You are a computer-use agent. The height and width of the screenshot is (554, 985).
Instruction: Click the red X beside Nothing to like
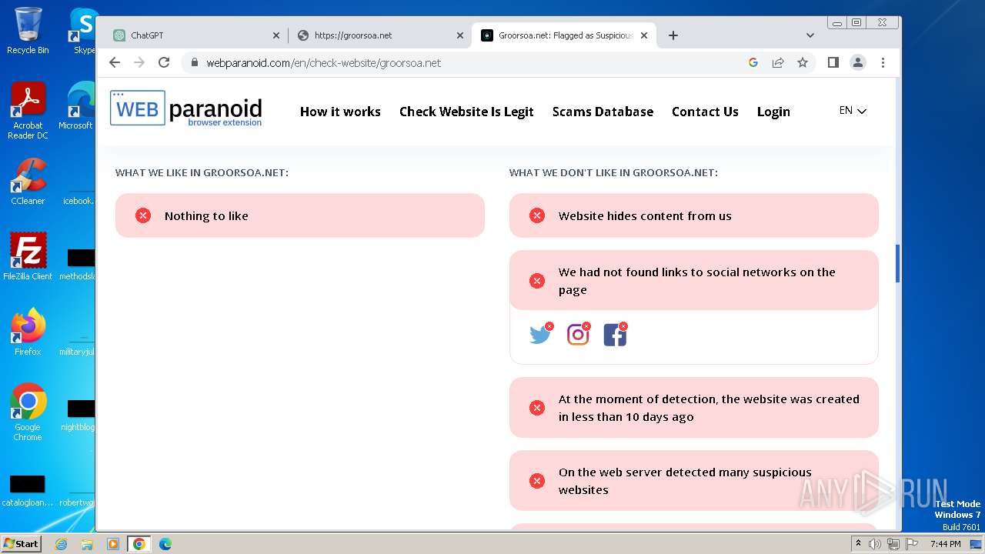point(143,215)
